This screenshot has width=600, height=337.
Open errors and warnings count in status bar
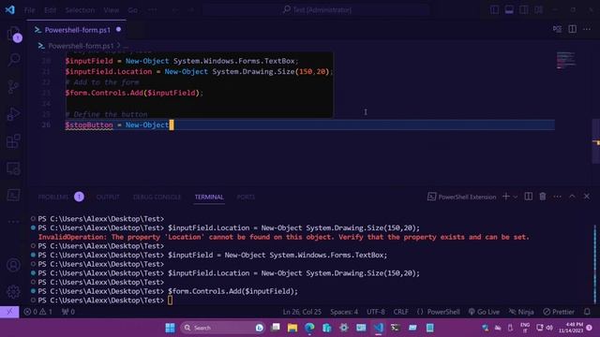click(38, 312)
